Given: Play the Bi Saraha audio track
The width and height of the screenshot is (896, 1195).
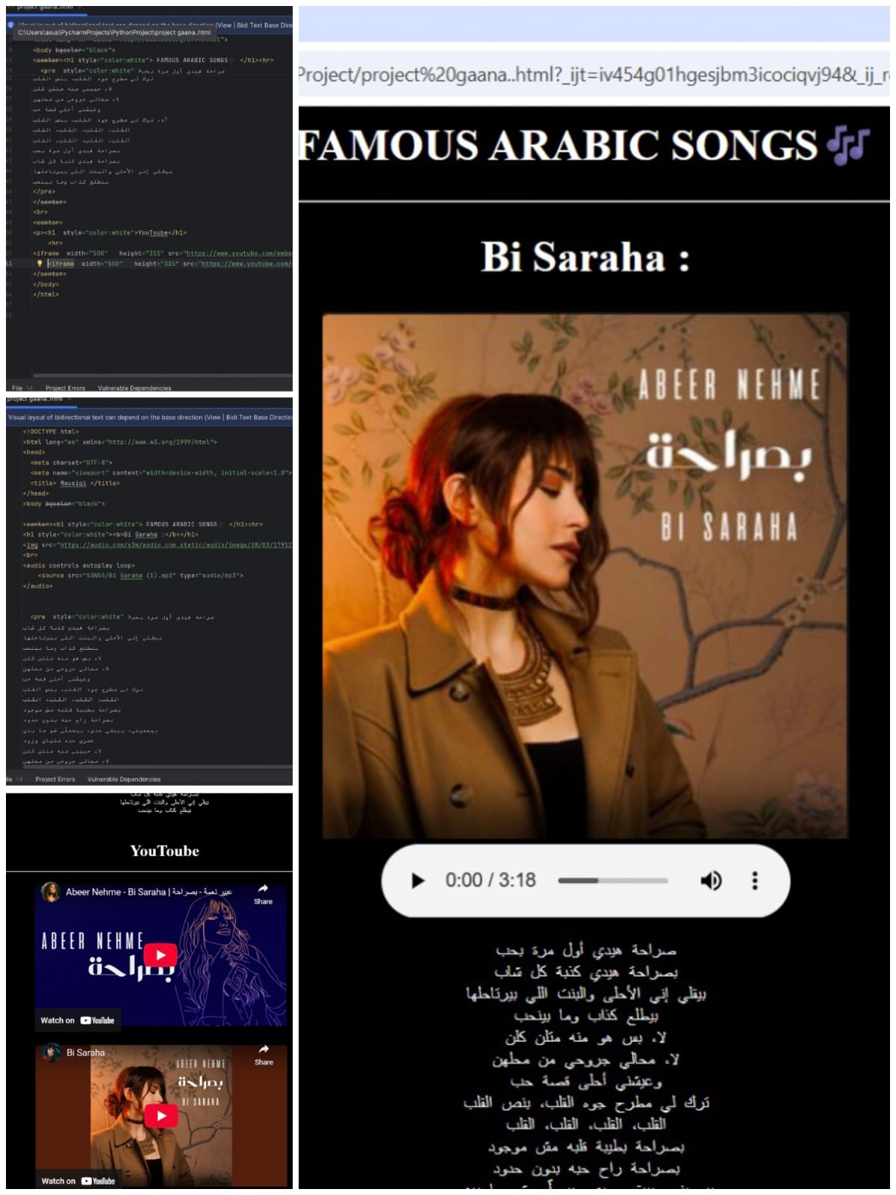Looking at the screenshot, I should click(x=418, y=881).
